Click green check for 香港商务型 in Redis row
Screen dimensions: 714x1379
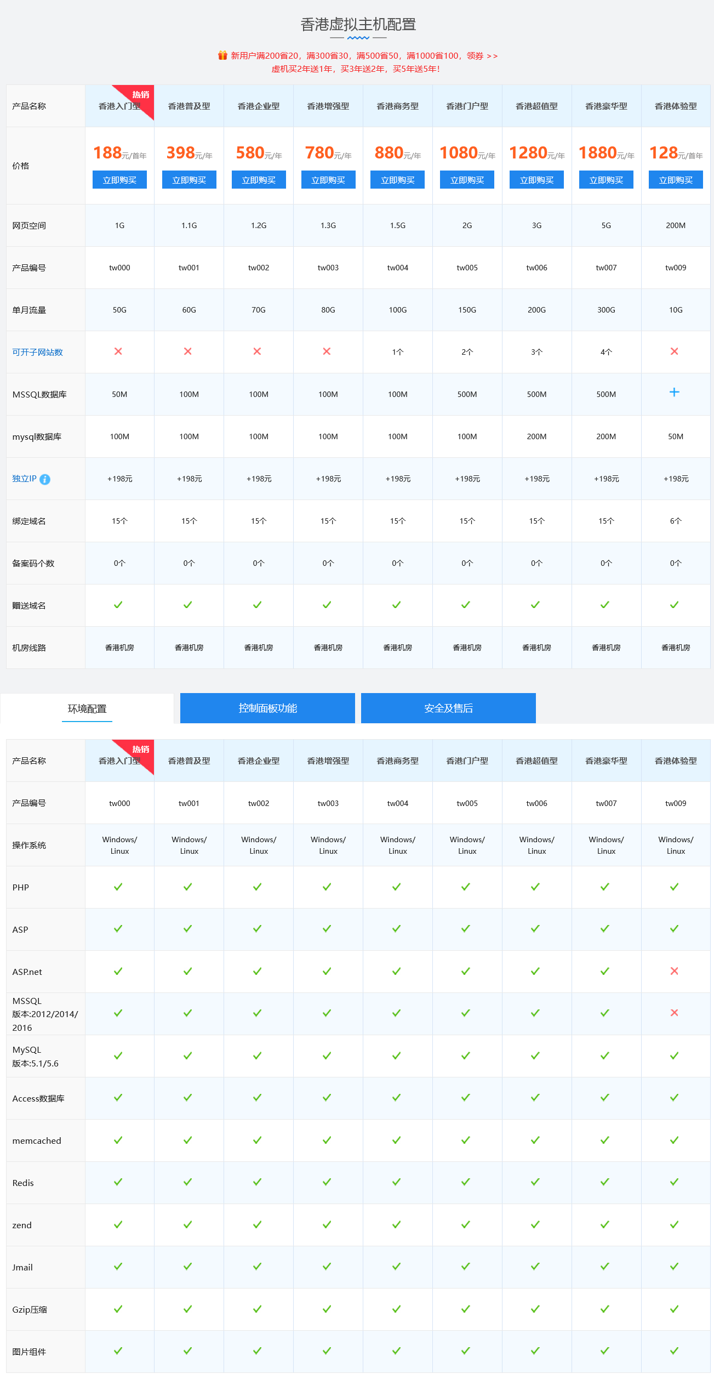397,1182
